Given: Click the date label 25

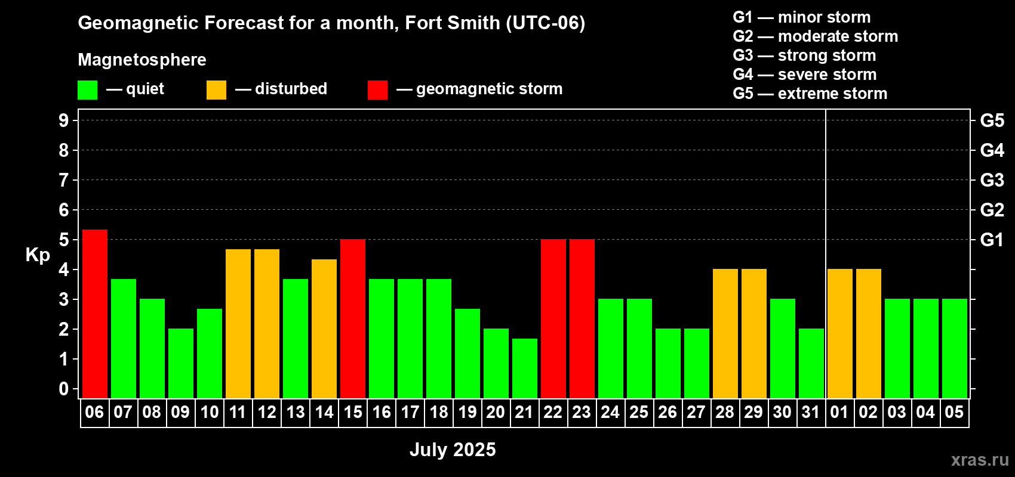Looking at the screenshot, I should [639, 413].
